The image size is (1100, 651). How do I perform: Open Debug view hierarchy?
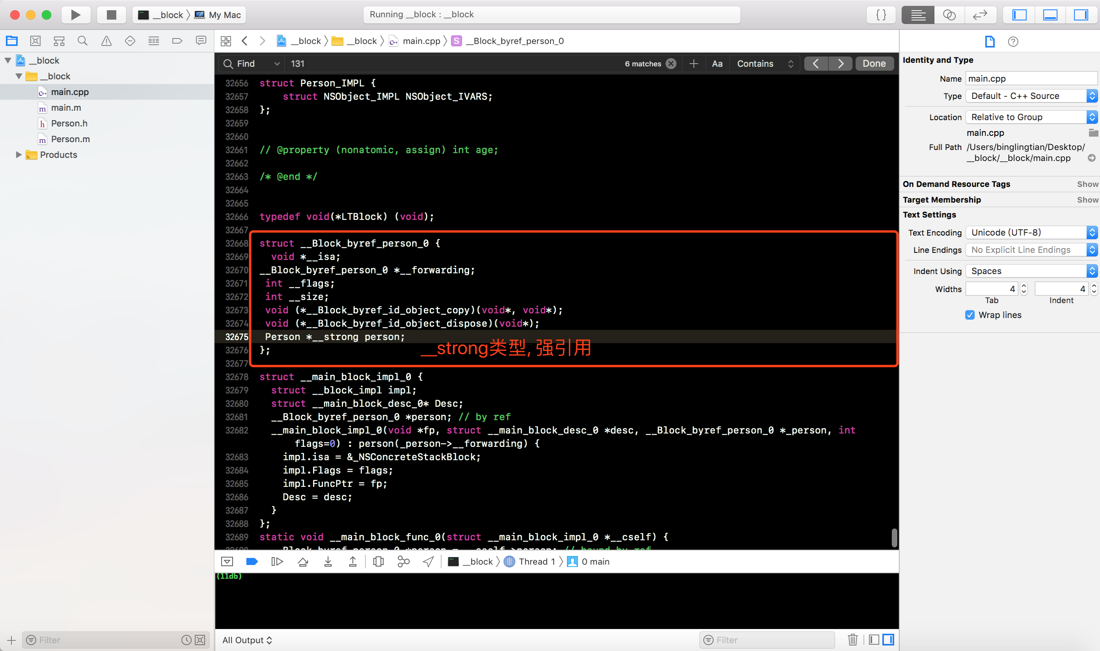378,561
